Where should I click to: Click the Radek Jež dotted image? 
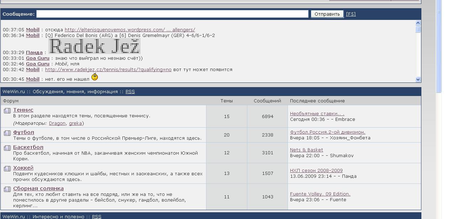pos(94,46)
